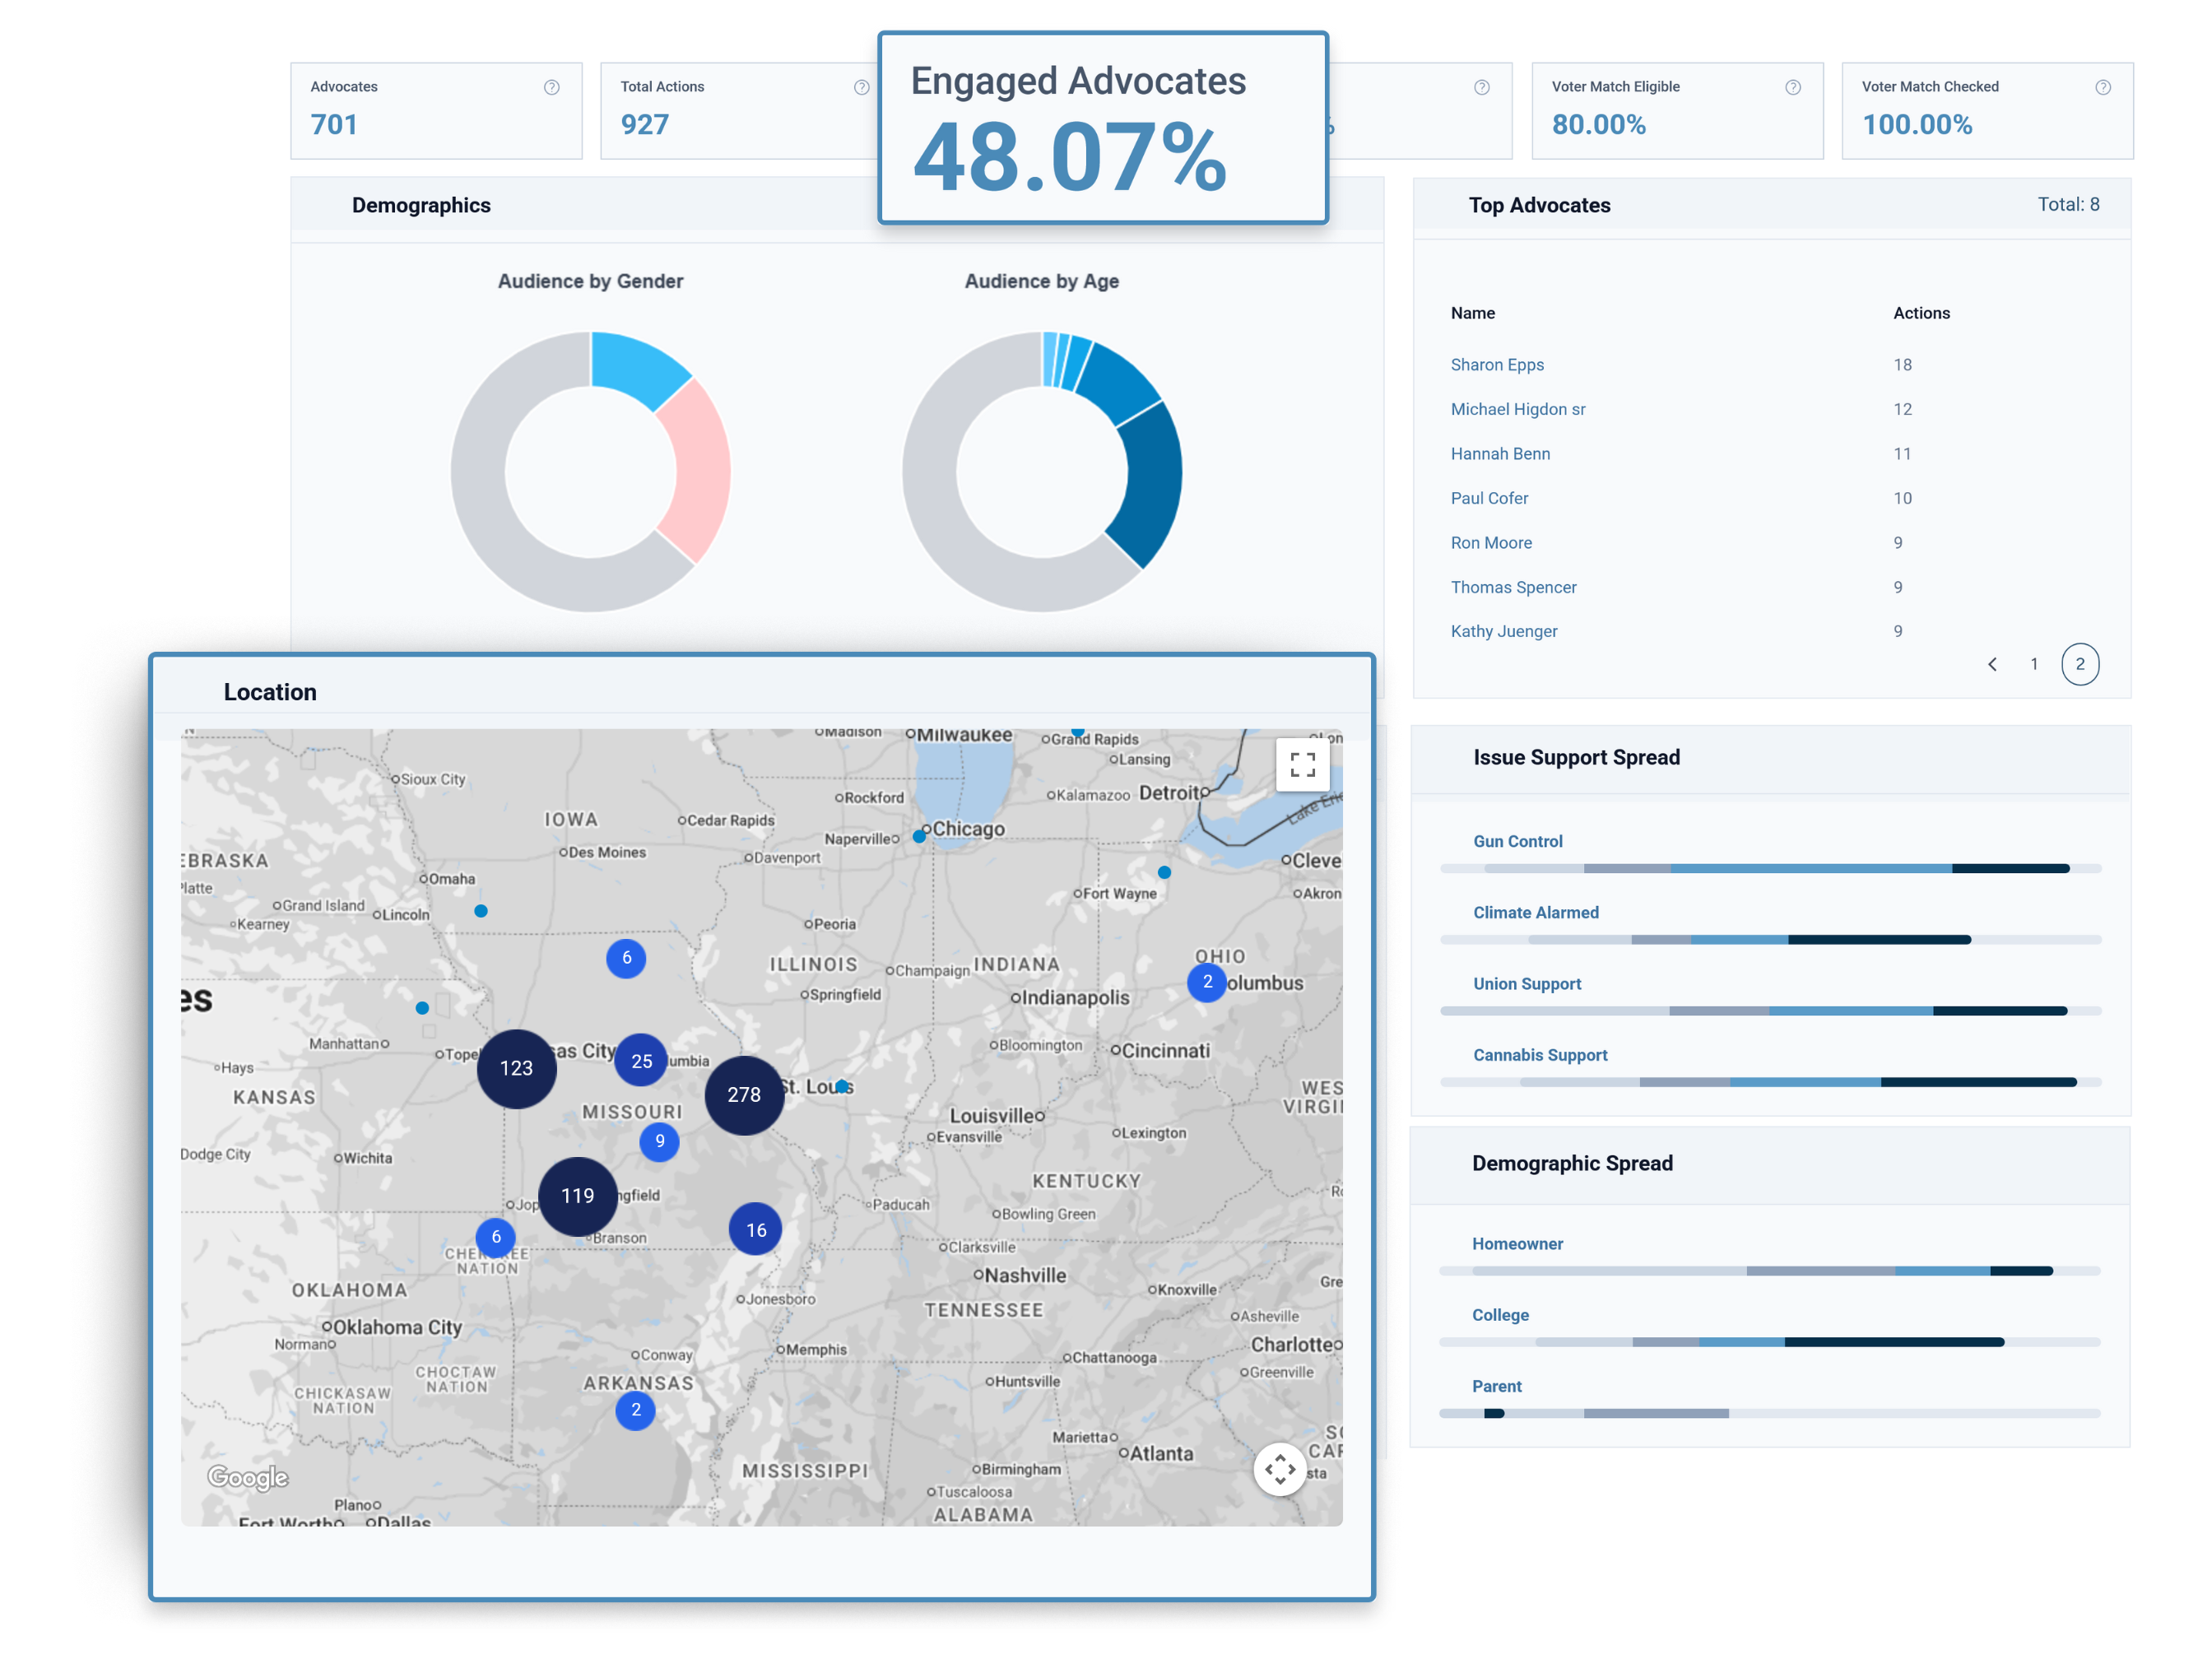Click the Google logo on the map
Viewport: 2212px width, 1659px height.
tap(248, 1477)
